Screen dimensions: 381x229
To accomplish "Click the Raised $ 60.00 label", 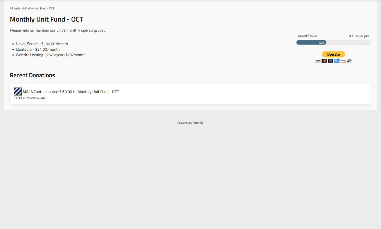I will 308,36.
